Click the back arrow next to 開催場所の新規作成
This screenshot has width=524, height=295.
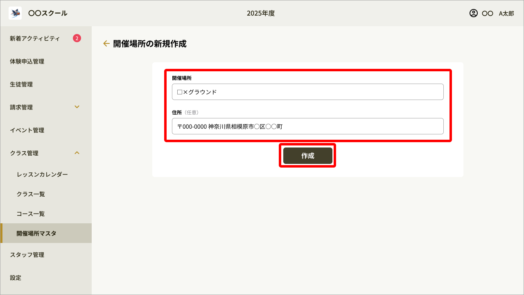click(106, 43)
